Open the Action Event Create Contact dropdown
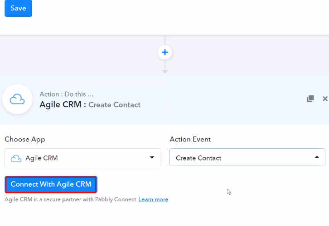 click(247, 157)
